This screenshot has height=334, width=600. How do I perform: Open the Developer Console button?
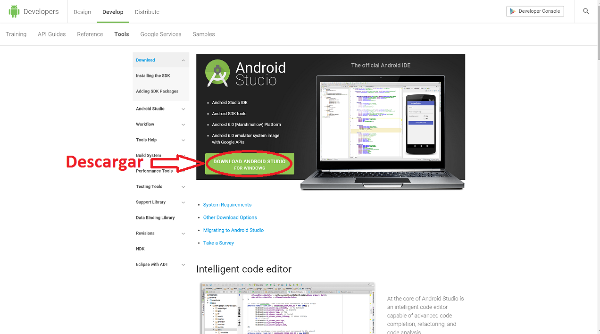(535, 11)
